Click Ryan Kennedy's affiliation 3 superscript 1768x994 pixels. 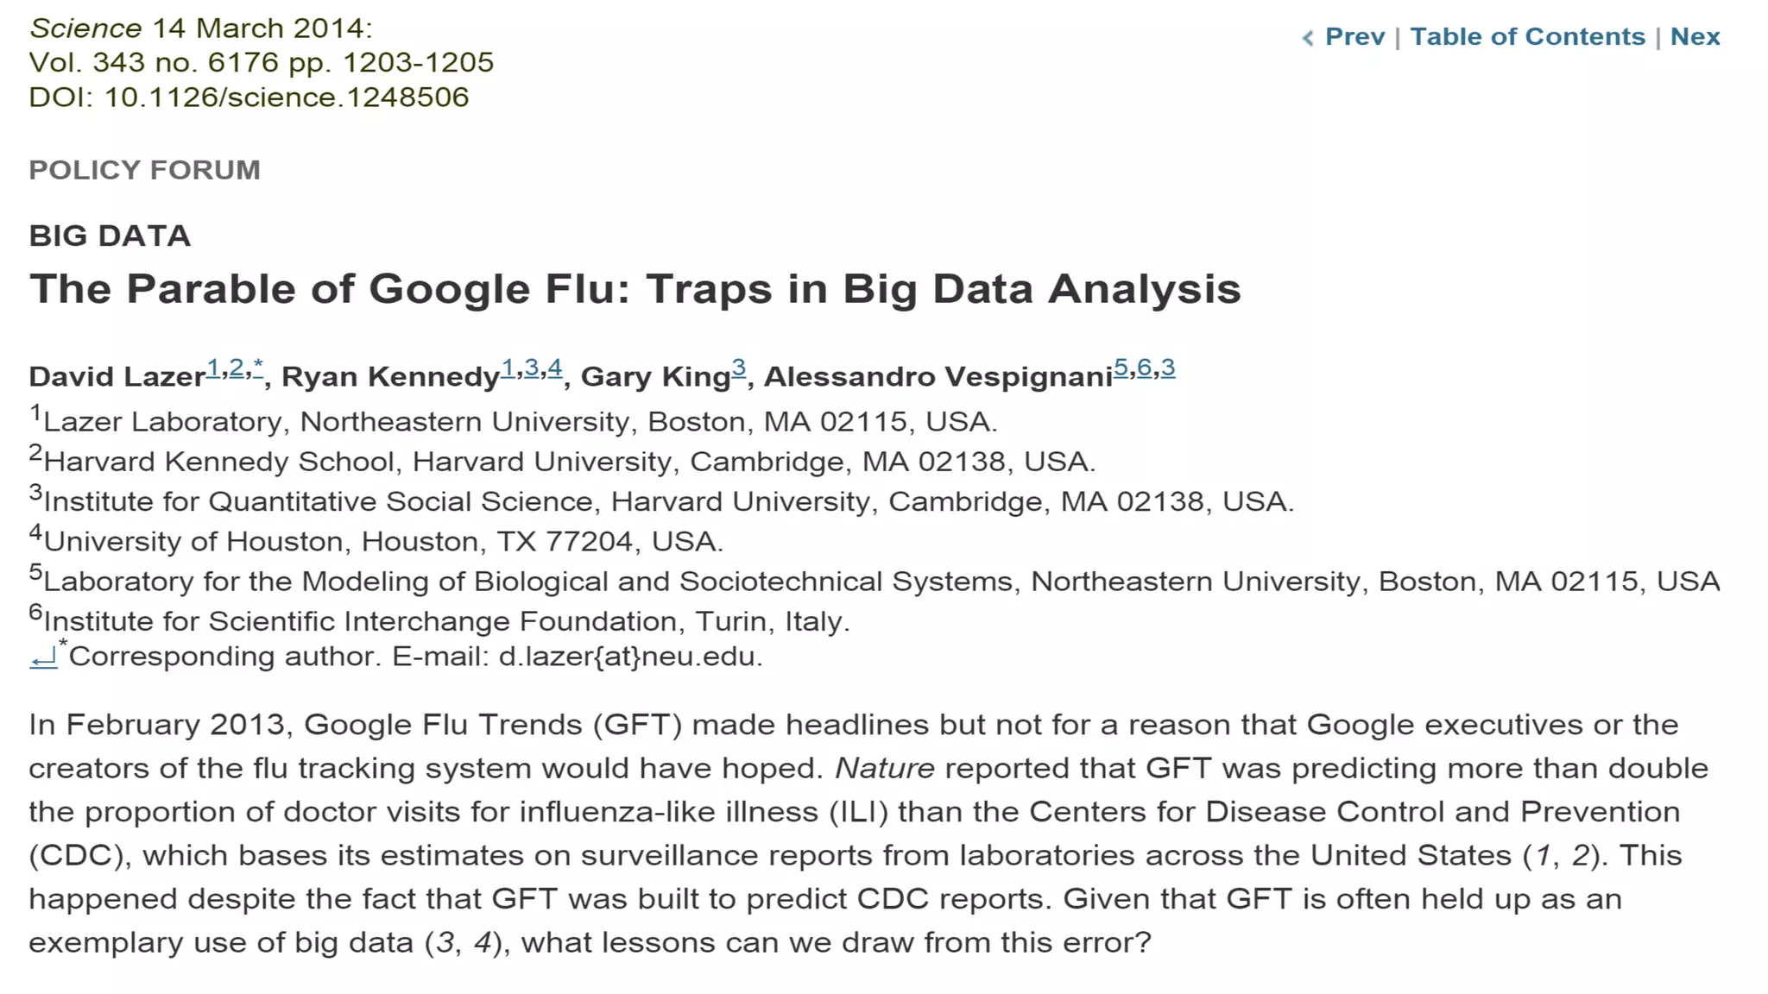point(531,369)
